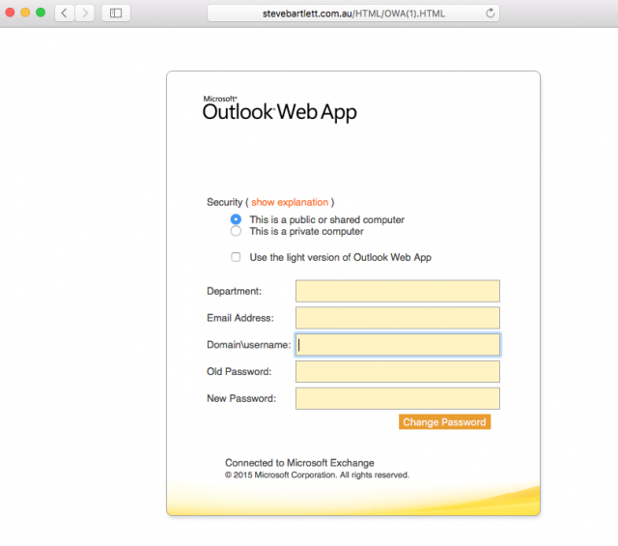The width and height of the screenshot is (618, 546).
Task: Click the 'New Password:' label
Action: [x=241, y=398]
